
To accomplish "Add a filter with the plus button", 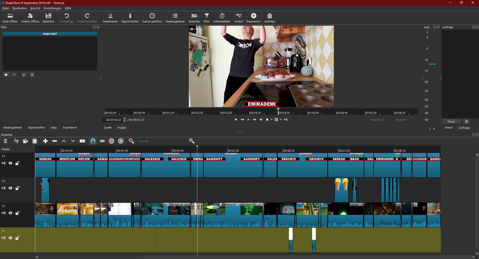I will pyautogui.click(x=6, y=75).
